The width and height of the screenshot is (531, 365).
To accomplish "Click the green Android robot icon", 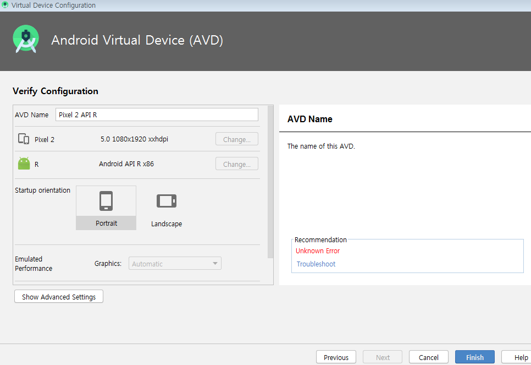I will [x=24, y=164].
